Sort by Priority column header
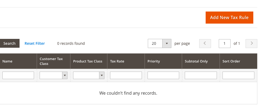The height and width of the screenshot is (111, 260). [163, 61]
